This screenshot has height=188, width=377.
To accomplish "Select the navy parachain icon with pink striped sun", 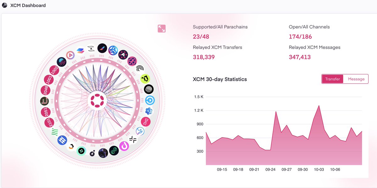I will pyautogui.click(x=62, y=62).
